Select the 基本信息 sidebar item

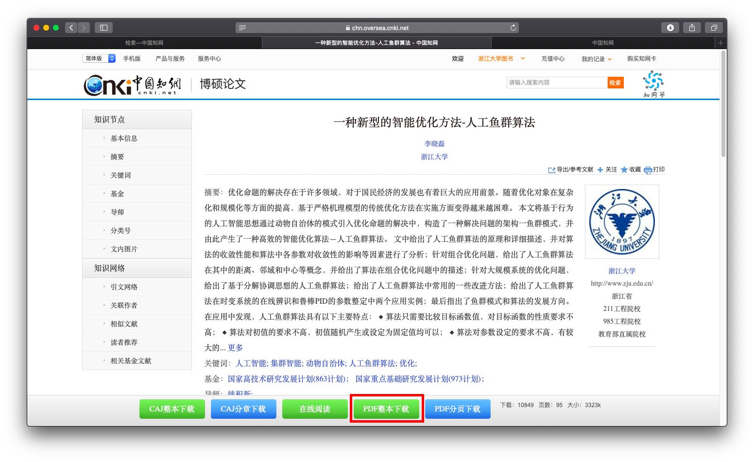(x=124, y=138)
